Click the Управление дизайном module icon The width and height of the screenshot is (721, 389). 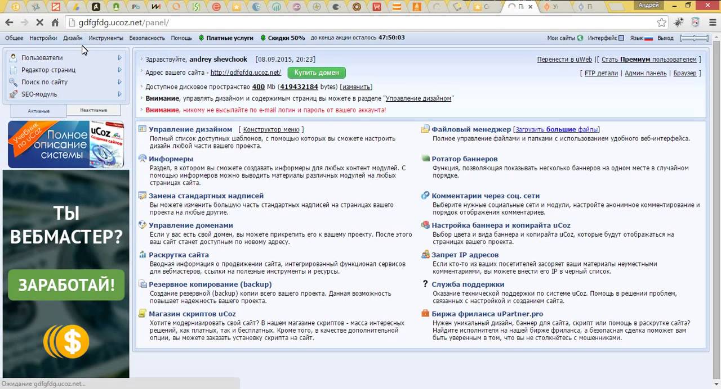coord(143,129)
